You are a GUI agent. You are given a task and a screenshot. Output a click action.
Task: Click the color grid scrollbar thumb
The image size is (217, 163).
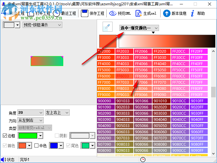pos(213,92)
